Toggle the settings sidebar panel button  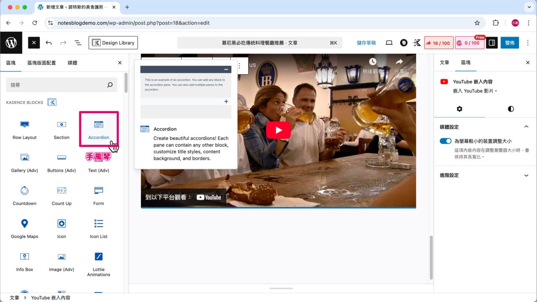492,43
